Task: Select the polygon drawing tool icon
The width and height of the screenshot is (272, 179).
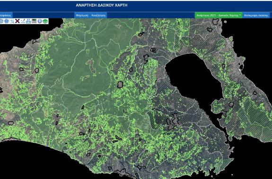Action: point(1,21)
